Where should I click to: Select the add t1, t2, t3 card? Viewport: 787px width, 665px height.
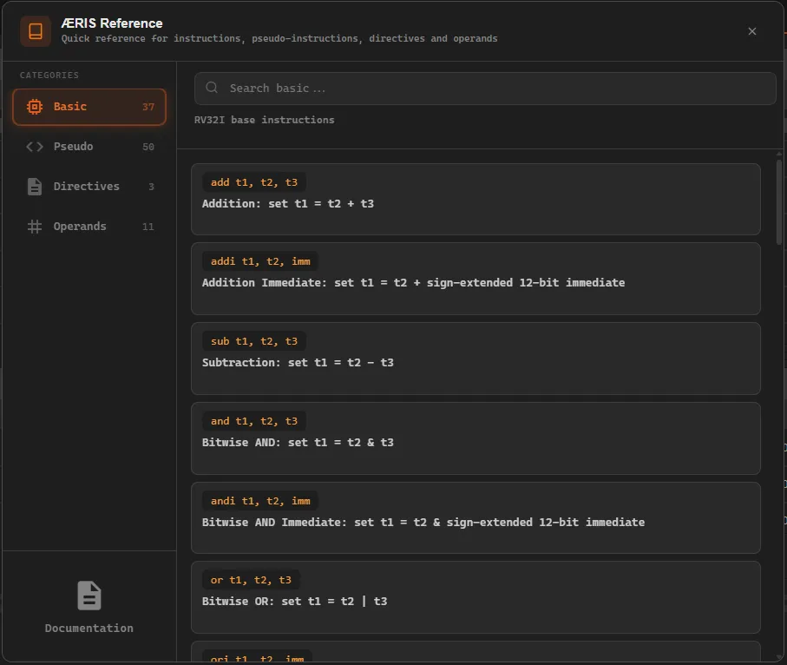click(x=475, y=199)
